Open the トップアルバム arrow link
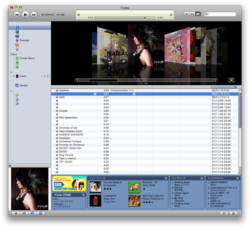The image size is (250, 228). pos(238,178)
